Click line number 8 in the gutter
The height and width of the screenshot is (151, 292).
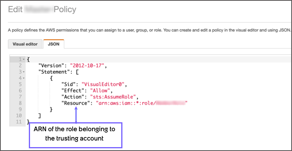pos(20,103)
